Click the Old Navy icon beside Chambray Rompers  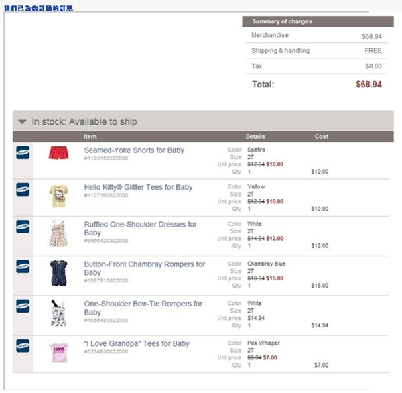(x=23, y=266)
